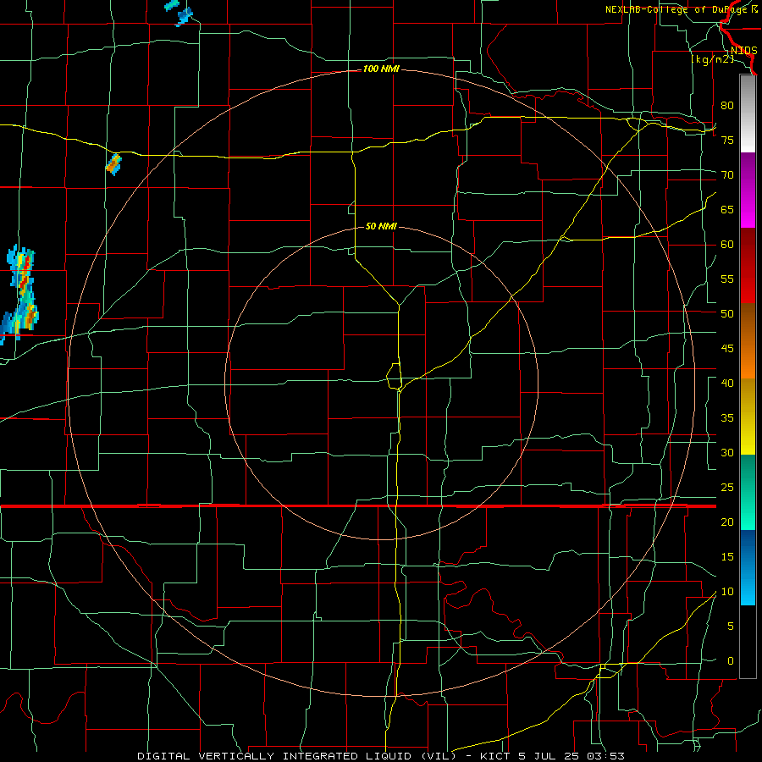Screen dimensions: 762x762
Task: Click the 30 value on the VIL scale
Action: click(x=727, y=452)
